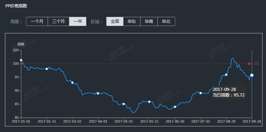Click the 2017-05-31 x-axis label

(x=149, y=121)
